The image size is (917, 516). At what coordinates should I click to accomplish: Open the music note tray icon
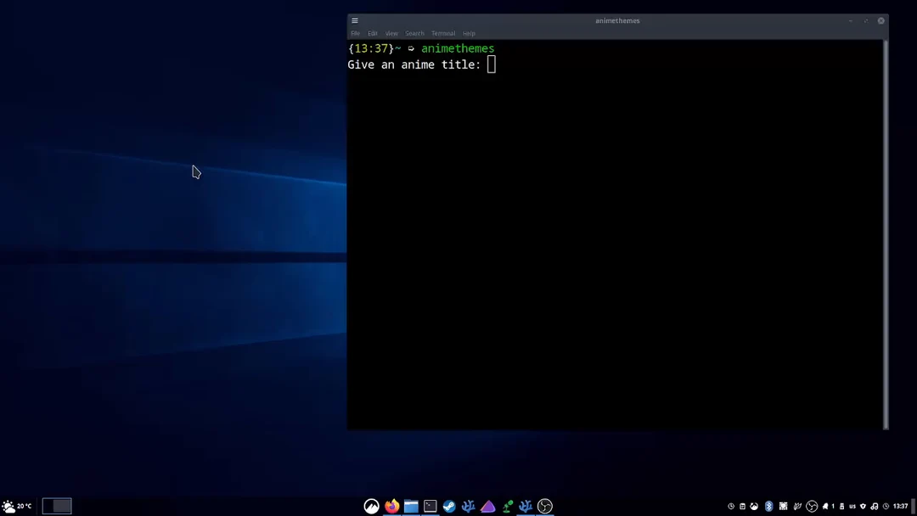point(875,506)
